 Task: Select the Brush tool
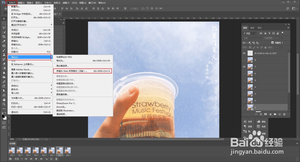pos(4,50)
